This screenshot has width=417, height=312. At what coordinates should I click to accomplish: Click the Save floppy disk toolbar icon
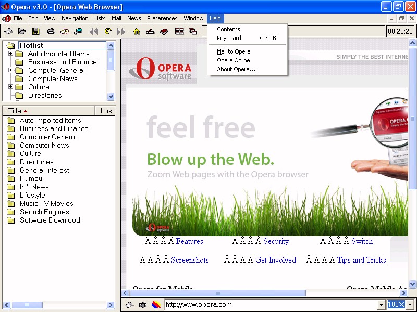pos(36,31)
